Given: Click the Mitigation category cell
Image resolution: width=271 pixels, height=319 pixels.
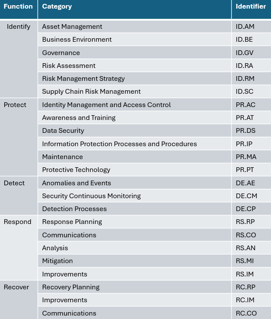Looking at the screenshot, I should [x=134, y=261].
